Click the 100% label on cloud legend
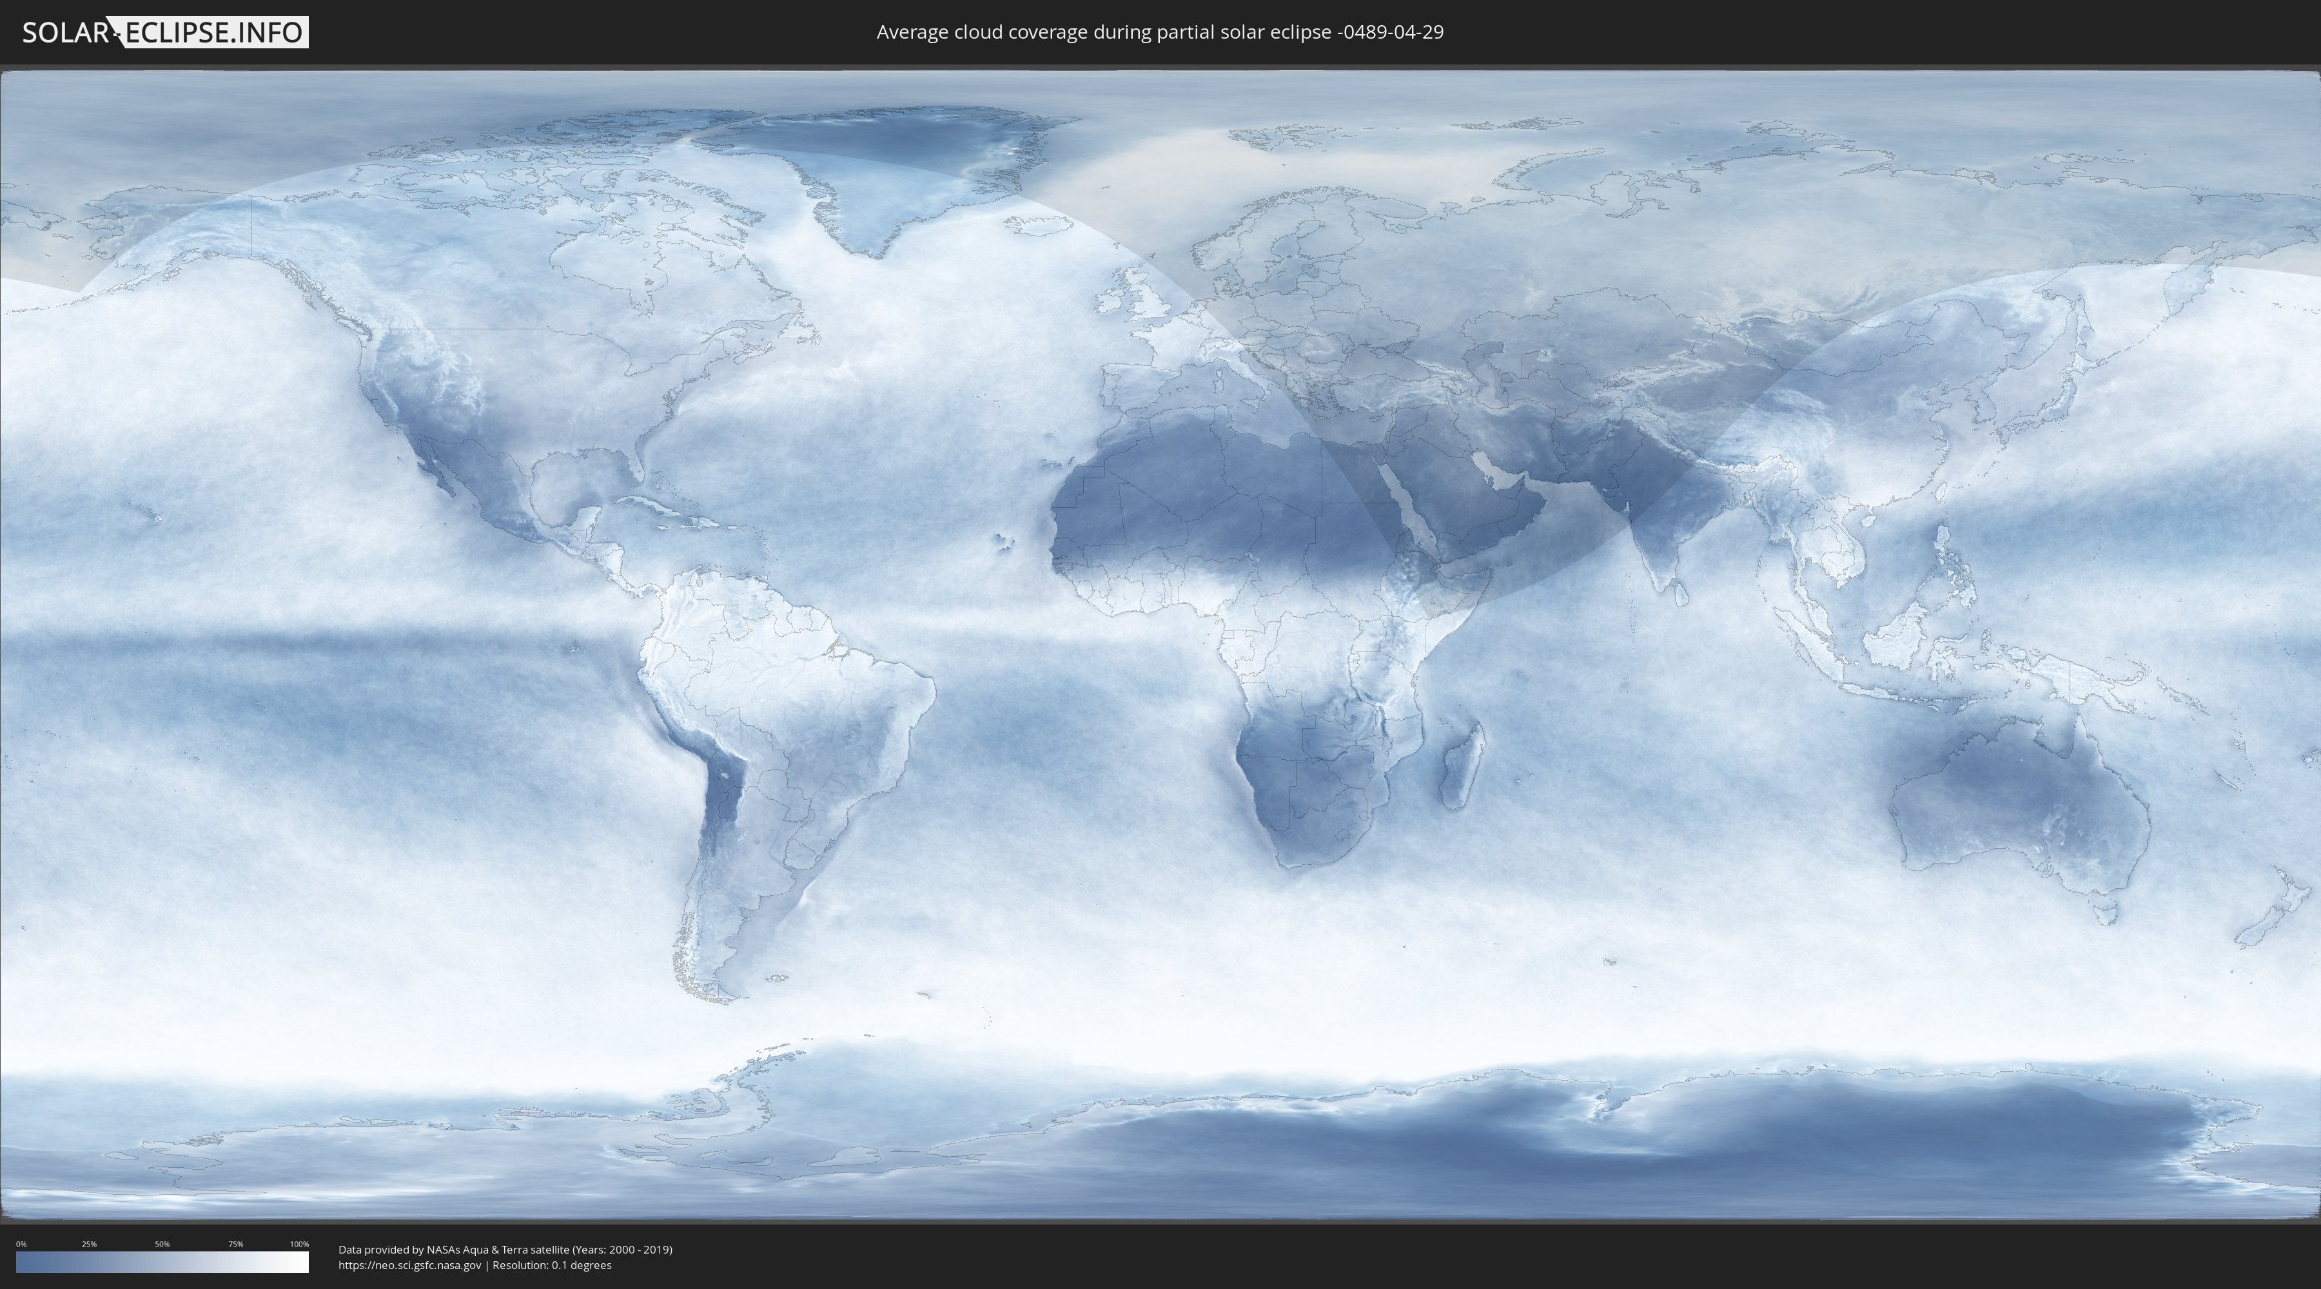The image size is (2321, 1289). pos(299,1244)
